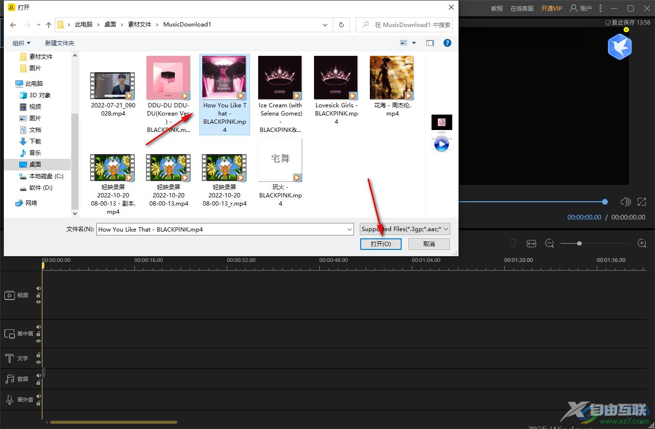Click the blue bird floating icon

(619, 47)
